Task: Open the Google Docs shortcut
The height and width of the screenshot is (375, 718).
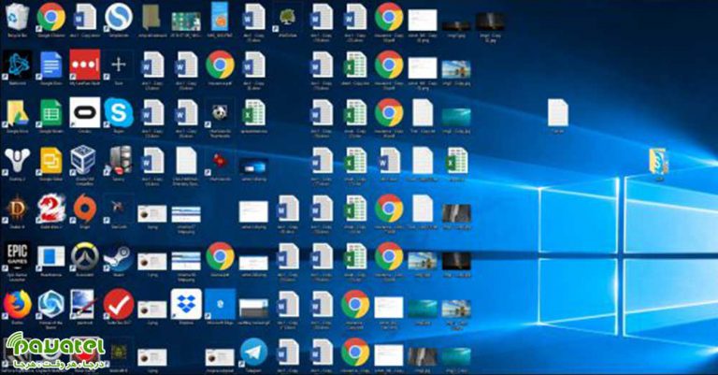Action: point(50,65)
